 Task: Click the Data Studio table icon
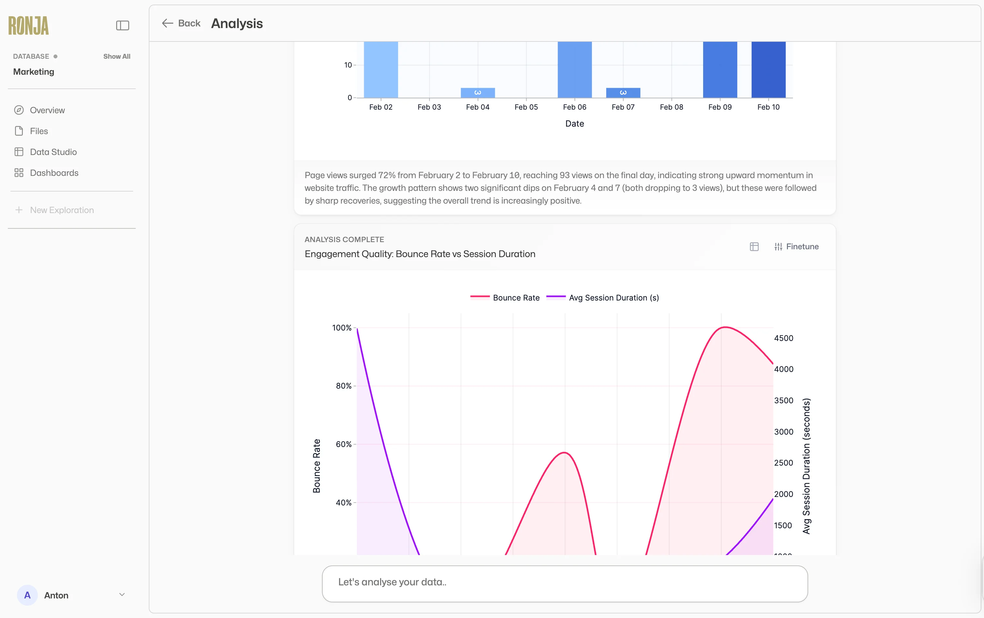(x=19, y=152)
